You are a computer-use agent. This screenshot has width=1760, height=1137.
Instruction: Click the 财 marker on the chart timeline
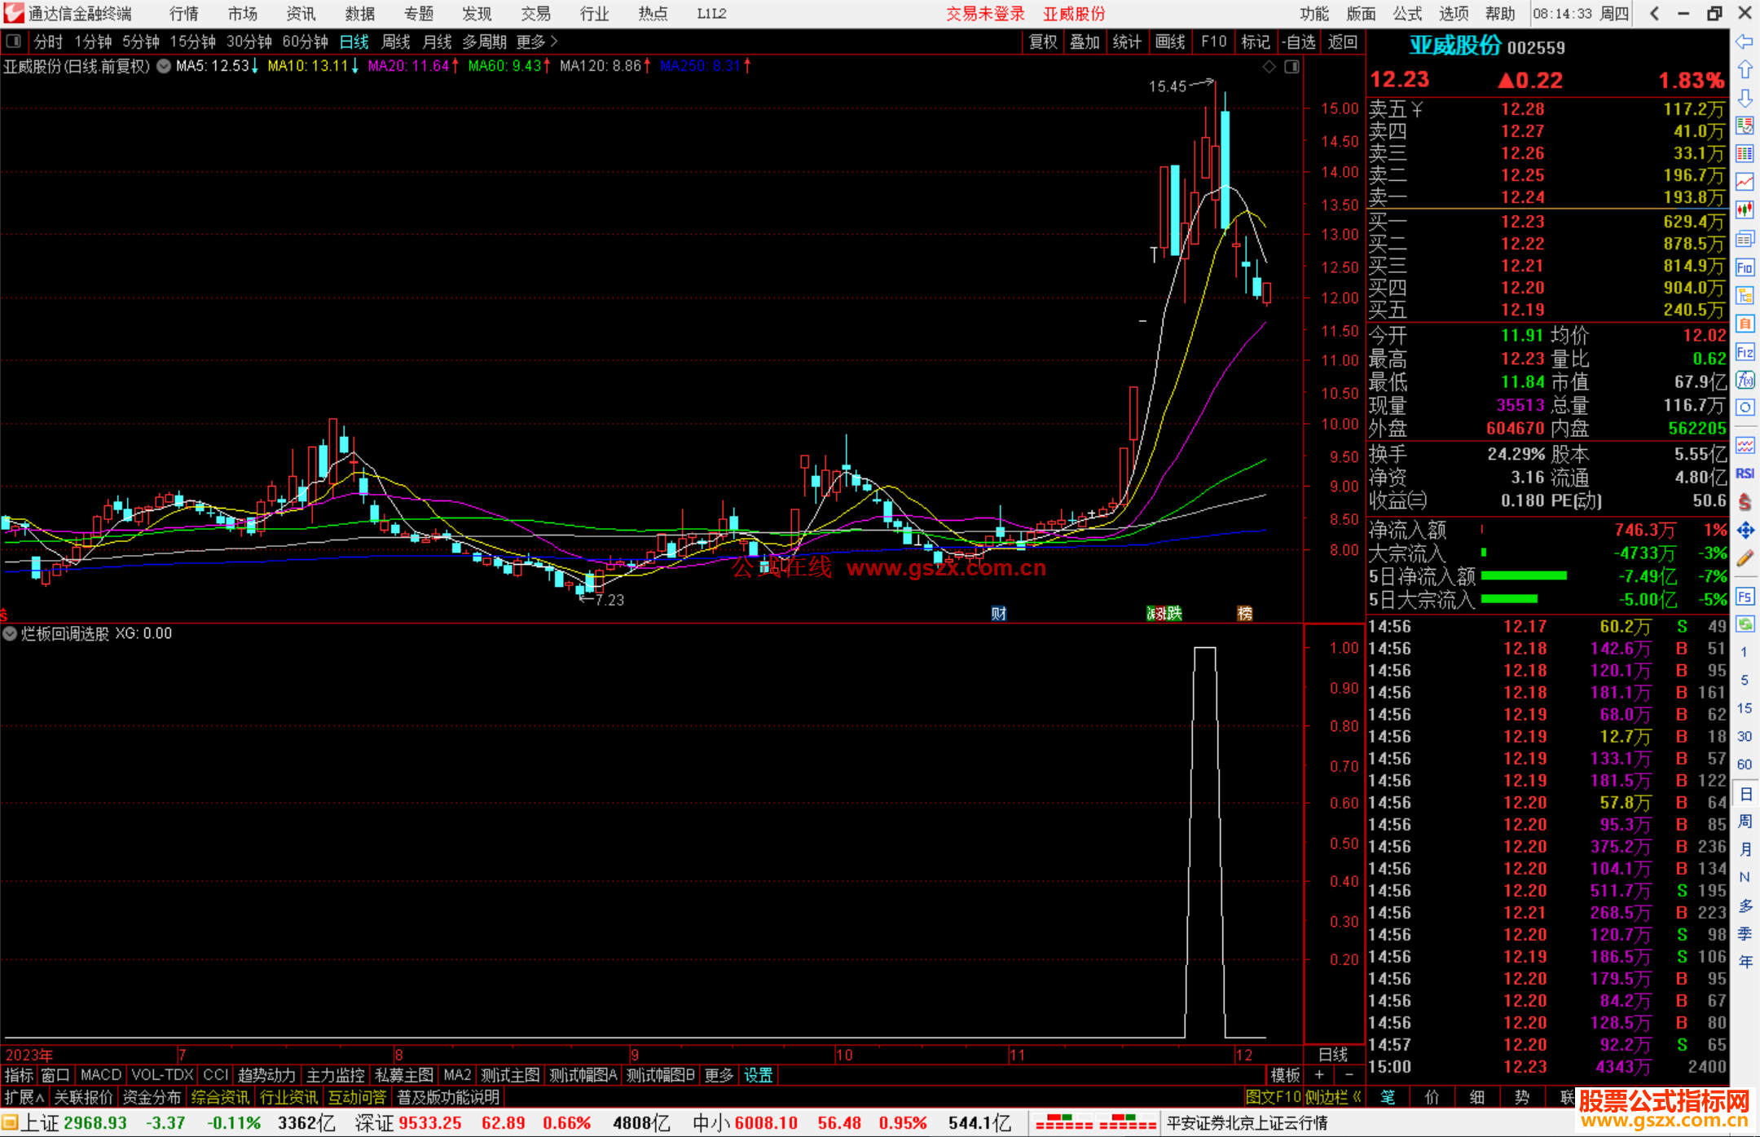tap(999, 614)
